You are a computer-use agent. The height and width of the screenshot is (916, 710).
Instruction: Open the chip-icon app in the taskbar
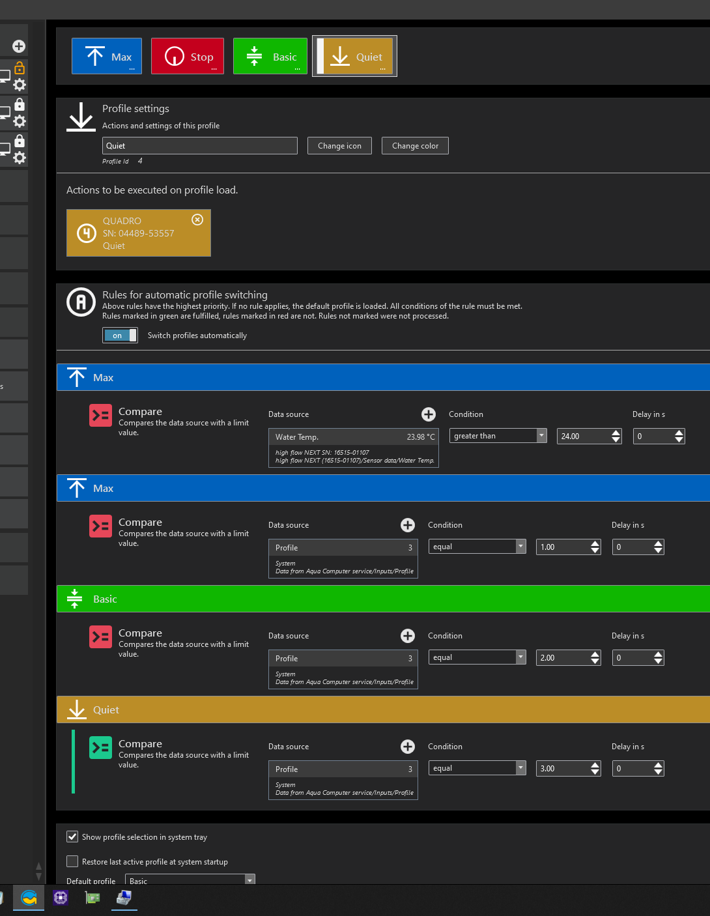click(61, 898)
